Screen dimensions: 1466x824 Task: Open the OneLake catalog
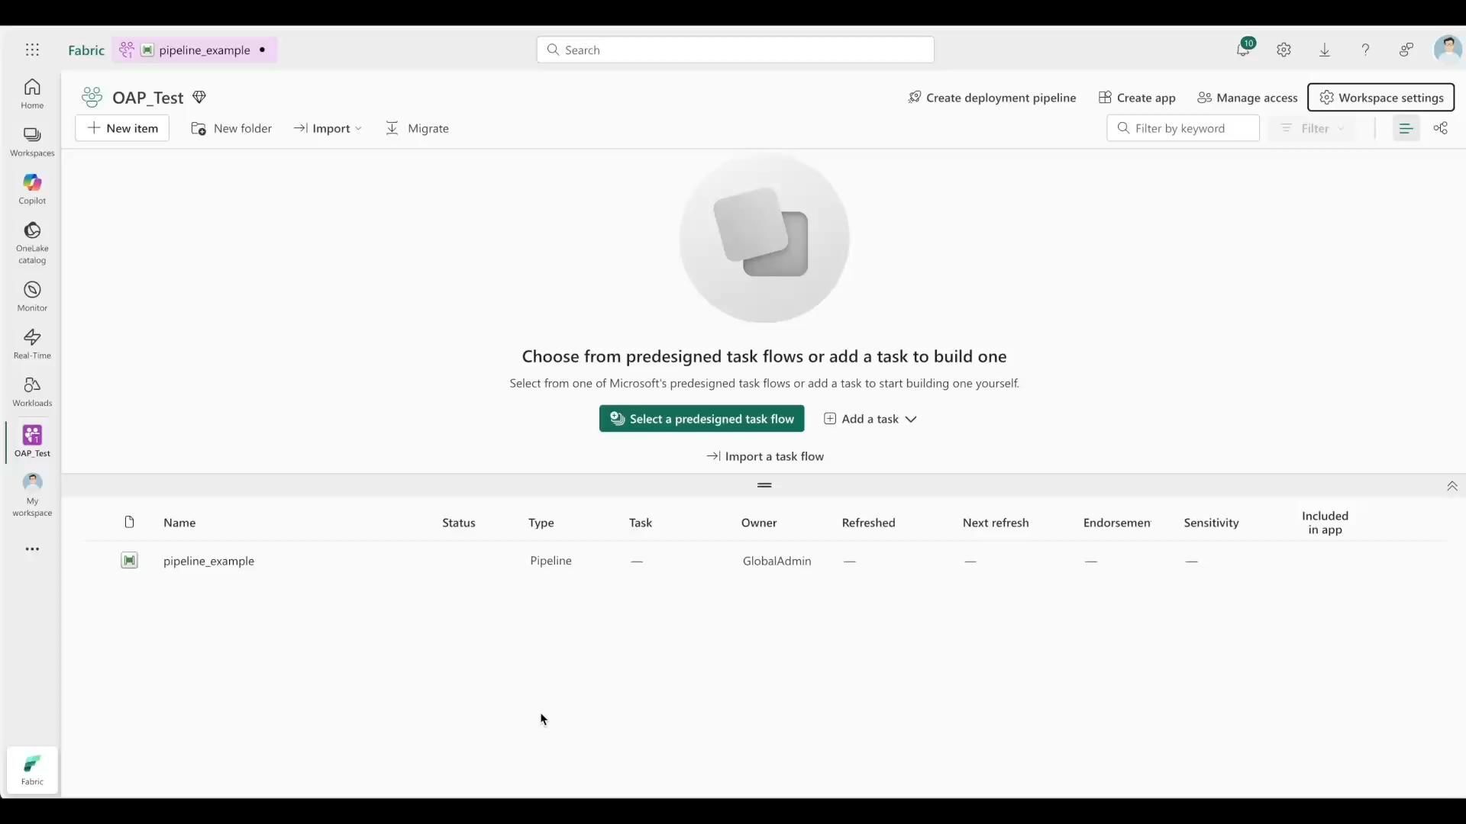[32, 242]
